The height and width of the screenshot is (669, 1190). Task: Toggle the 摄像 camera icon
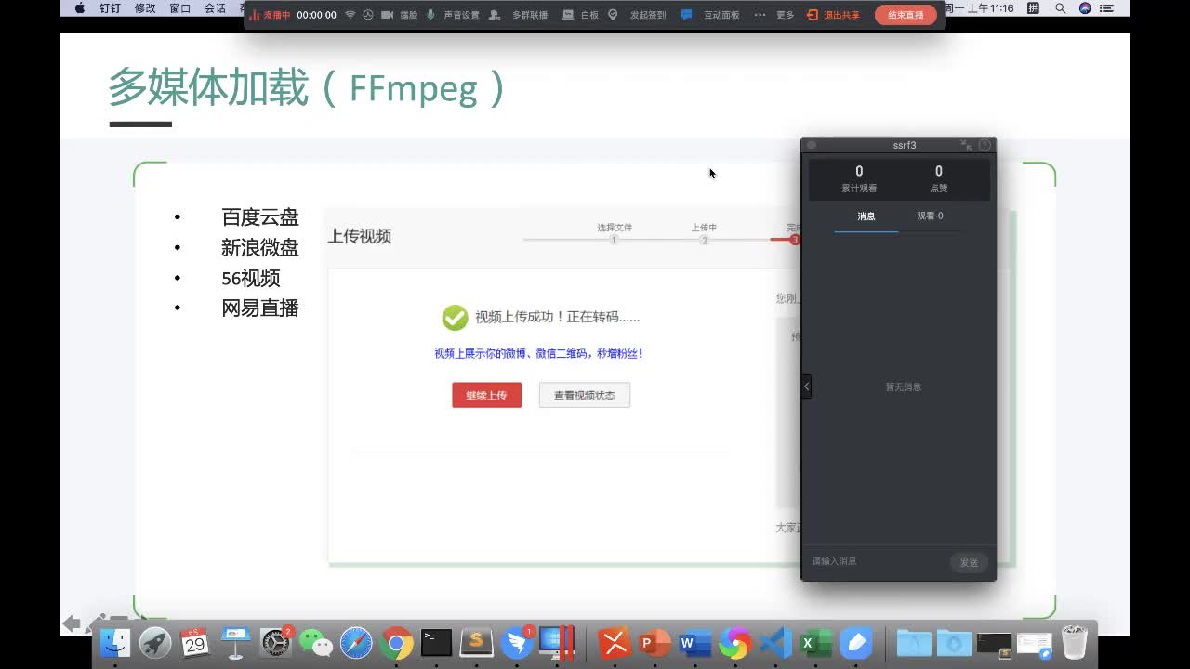pyautogui.click(x=387, y=15)
